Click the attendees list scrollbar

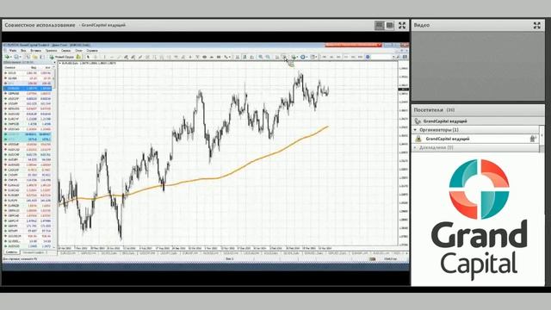pyautogui.click(x=542, y=139)
